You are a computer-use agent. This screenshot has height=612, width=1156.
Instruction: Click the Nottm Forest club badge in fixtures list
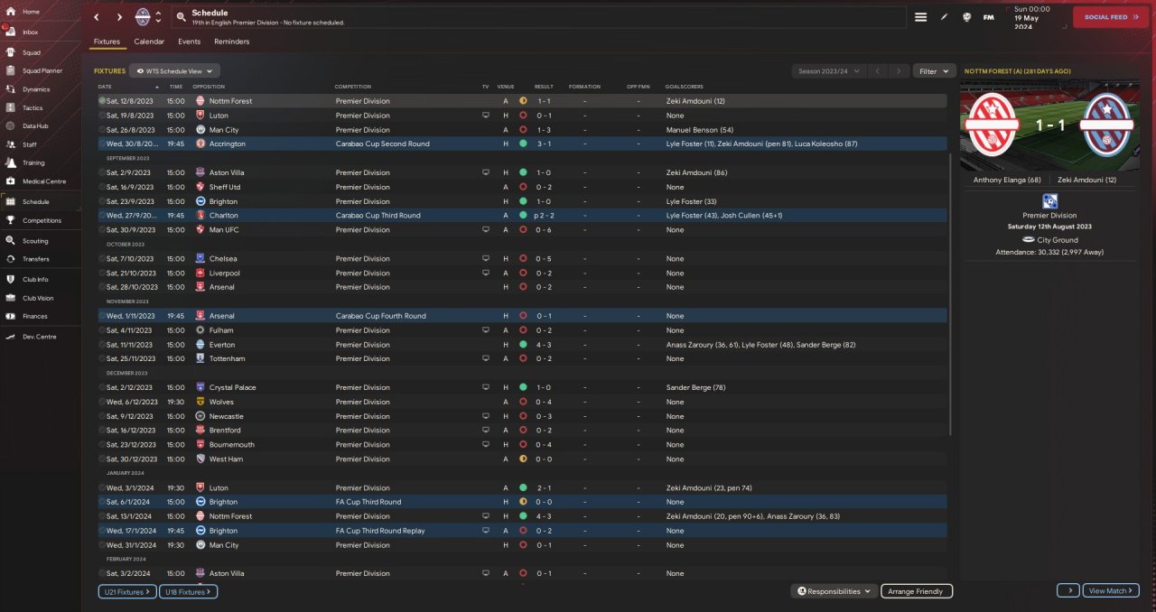point(200,101)
